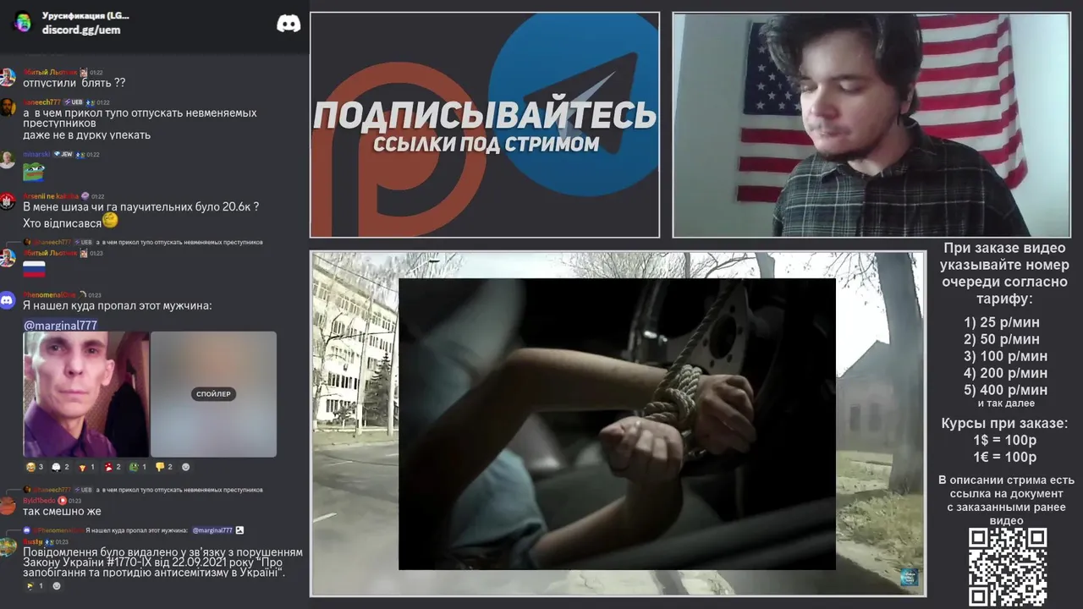Image resolution: width=1083 pixels, height=609 pixels.
Task: Click the Pepe frog emoji in minarski's message
Action: click(33, 172)
